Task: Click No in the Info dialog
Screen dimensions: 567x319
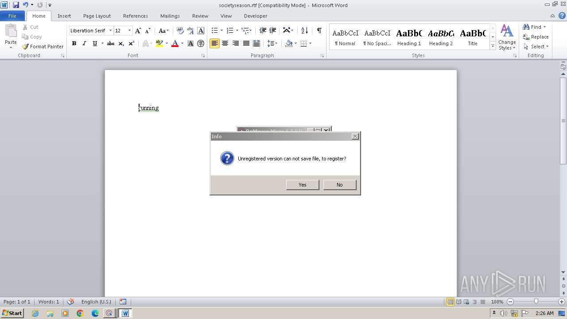Action: coord(340,185)
